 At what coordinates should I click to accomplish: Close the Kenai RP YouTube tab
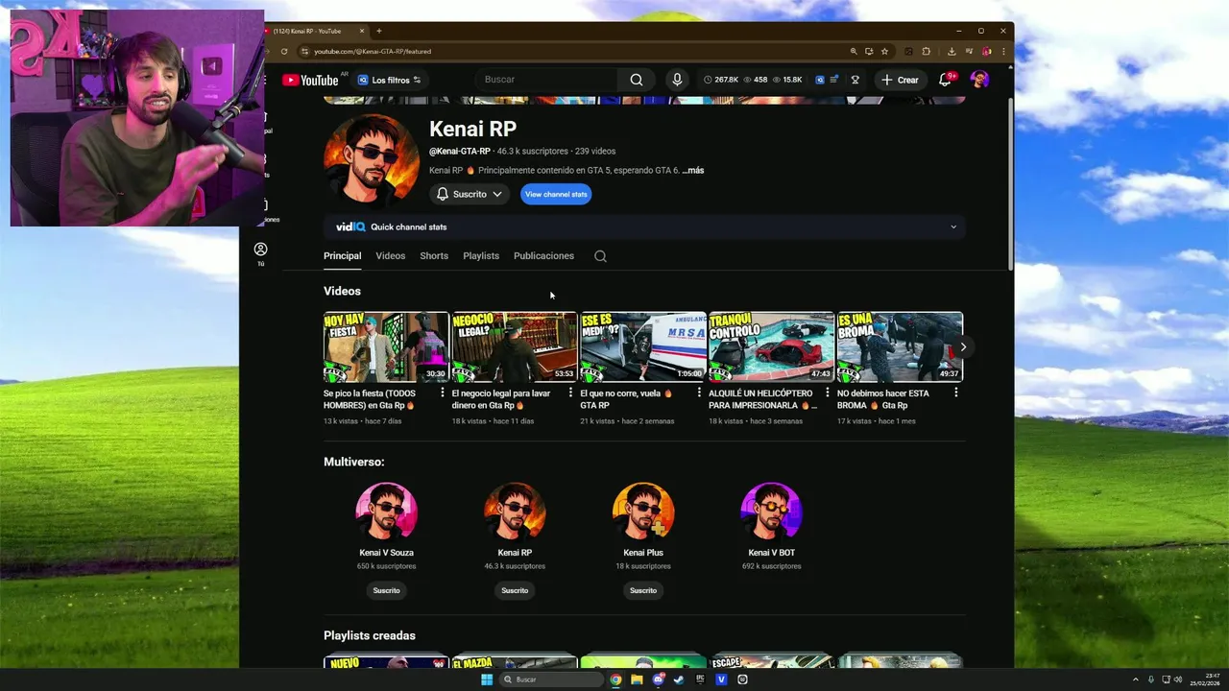pos(363,31)
